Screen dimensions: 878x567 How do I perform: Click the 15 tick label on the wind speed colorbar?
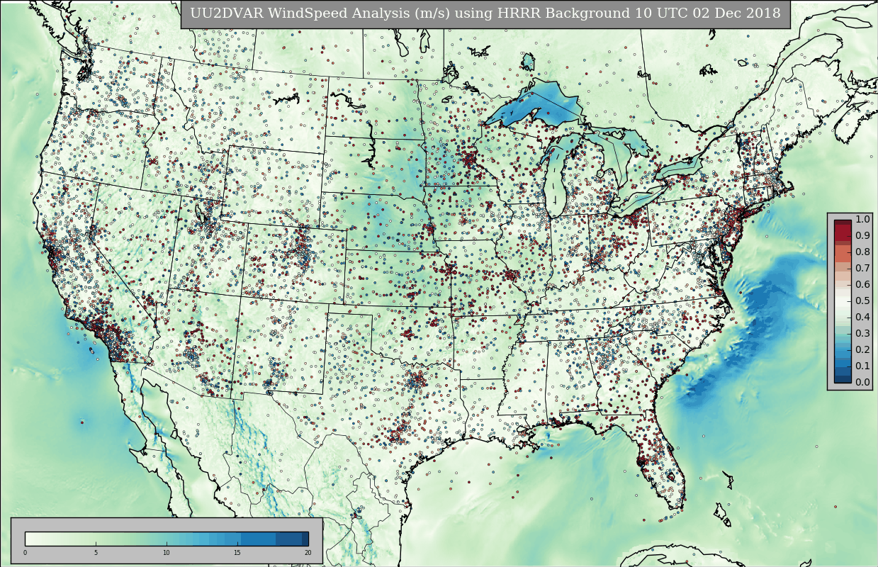coord(237,553)
